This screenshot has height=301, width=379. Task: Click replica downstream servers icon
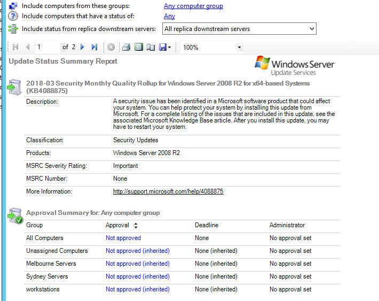pyautogui.click(x=13, y=29)
